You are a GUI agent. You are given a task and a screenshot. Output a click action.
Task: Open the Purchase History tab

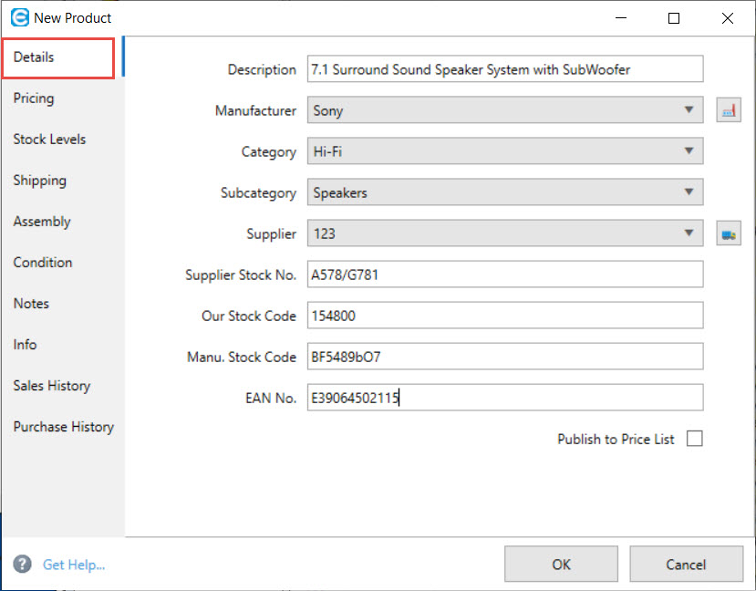click(63, 427)
